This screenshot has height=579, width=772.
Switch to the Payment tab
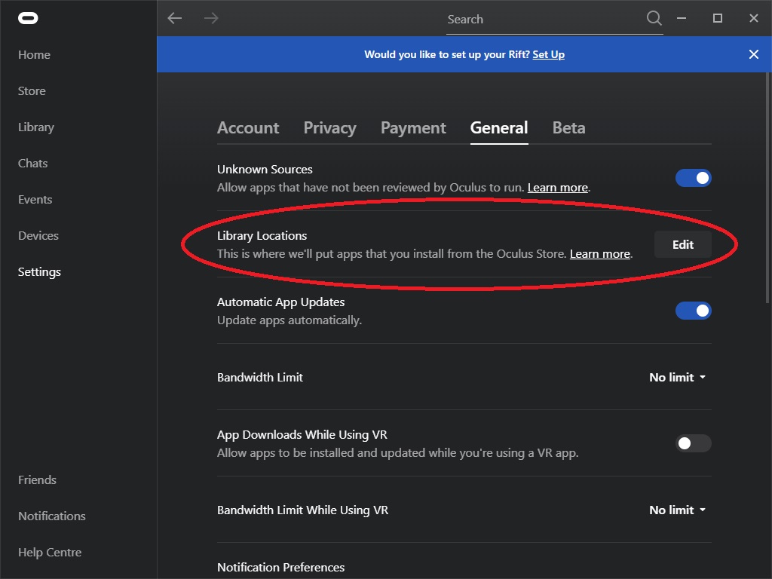[413, 128]
